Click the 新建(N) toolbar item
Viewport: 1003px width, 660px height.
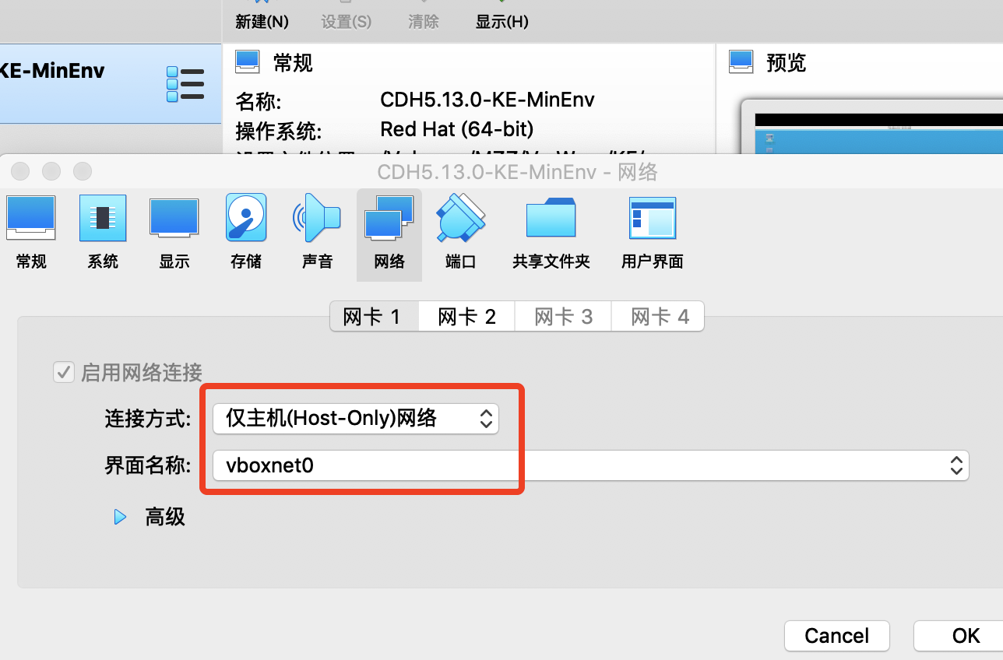pyautogui.click(x=262, y=22)
